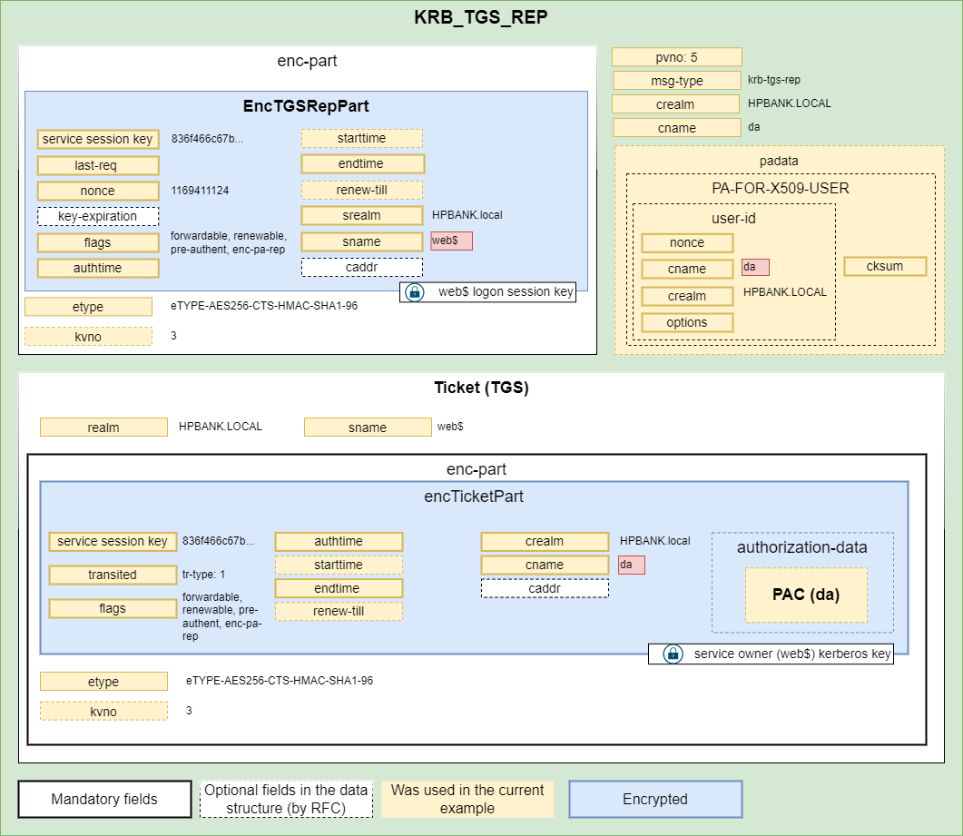Click the options field under user-id

[x=687, y=322]
